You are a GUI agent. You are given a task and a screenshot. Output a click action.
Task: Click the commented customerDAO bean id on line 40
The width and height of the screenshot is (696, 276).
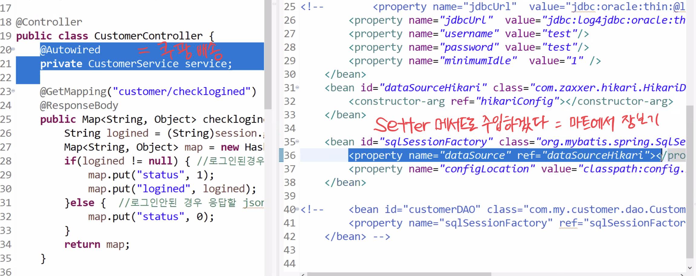[x=442, y=210]
